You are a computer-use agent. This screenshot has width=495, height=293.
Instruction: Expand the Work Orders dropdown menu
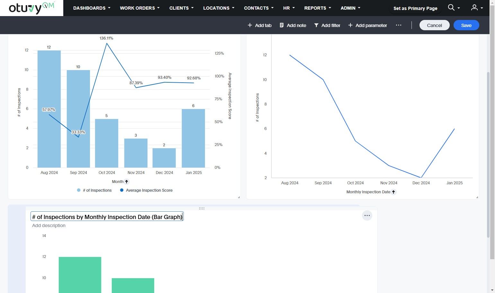pyautogui.click(x=140, y=8)
